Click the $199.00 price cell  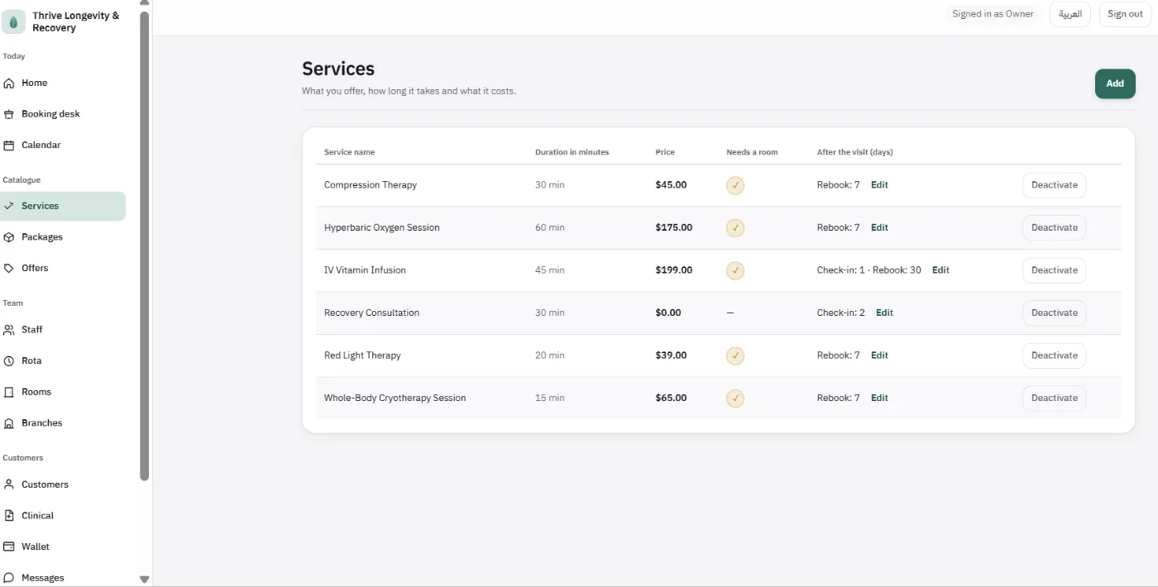674,270
